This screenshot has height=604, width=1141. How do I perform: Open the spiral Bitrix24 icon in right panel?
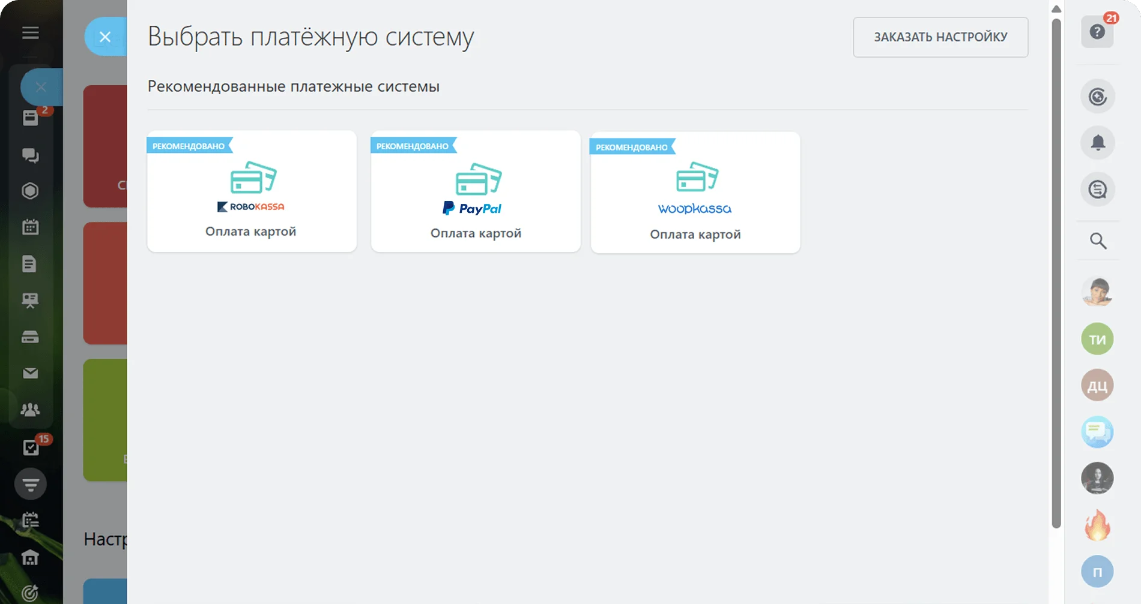click(1098, 97)
